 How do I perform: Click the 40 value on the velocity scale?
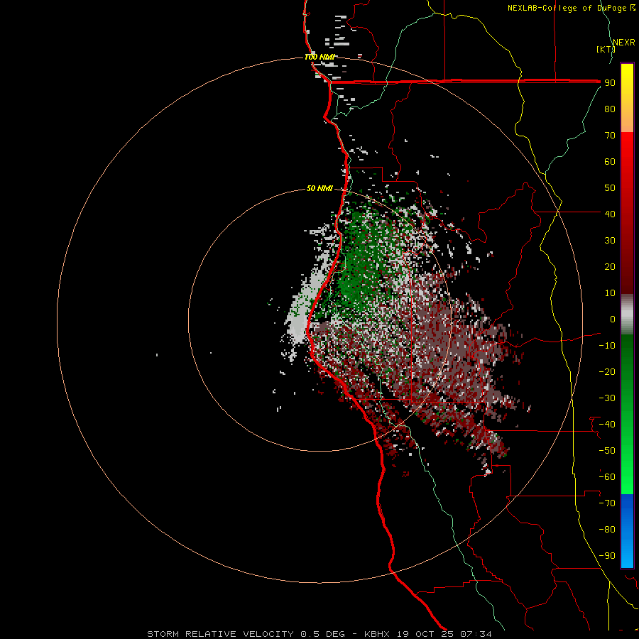tap(610, 214)
